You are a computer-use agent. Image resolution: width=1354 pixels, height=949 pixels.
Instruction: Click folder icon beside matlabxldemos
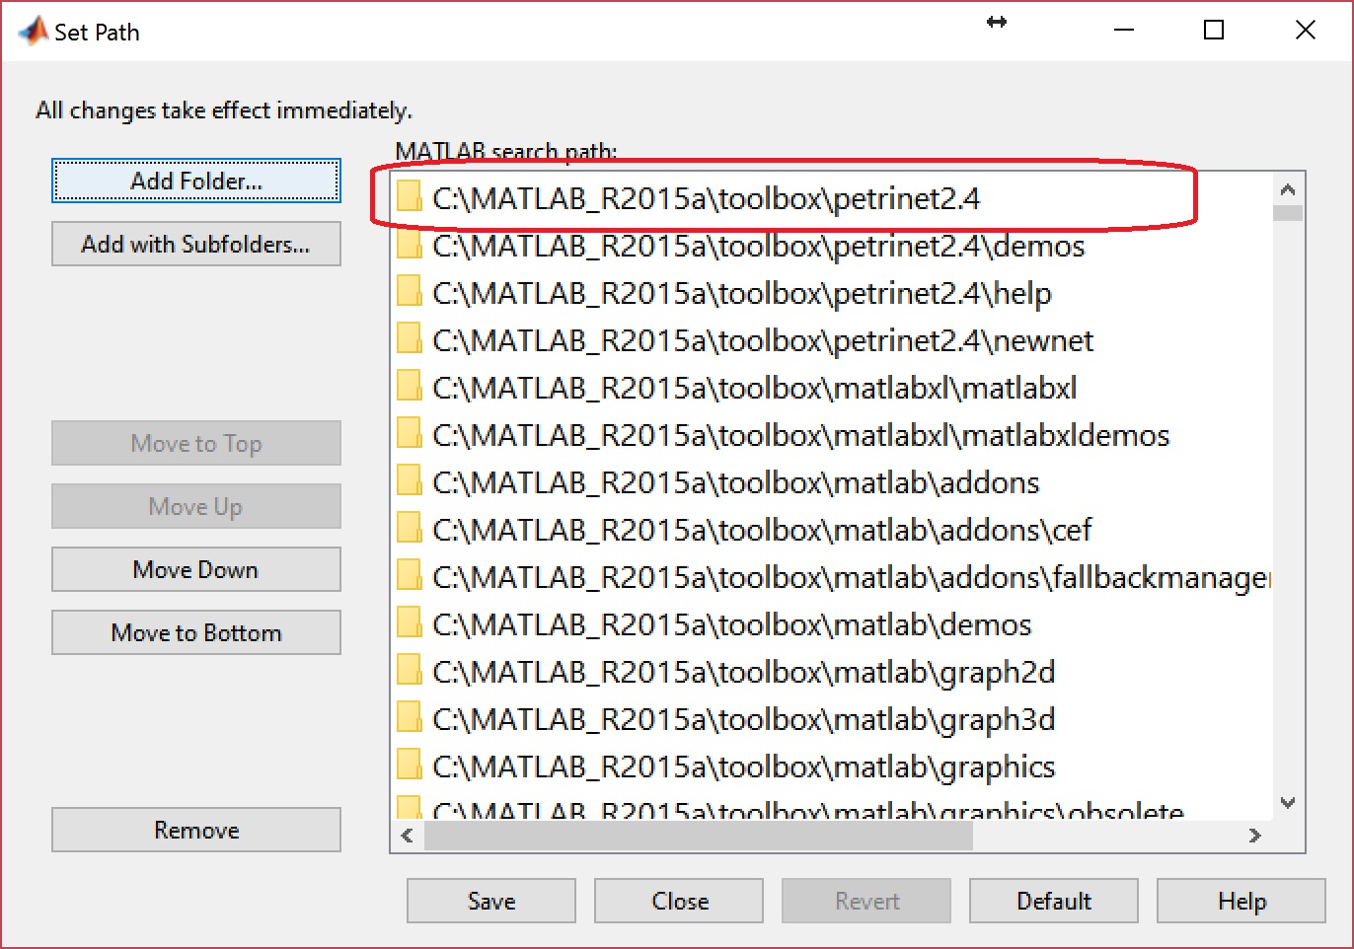[x=409, y=432]
